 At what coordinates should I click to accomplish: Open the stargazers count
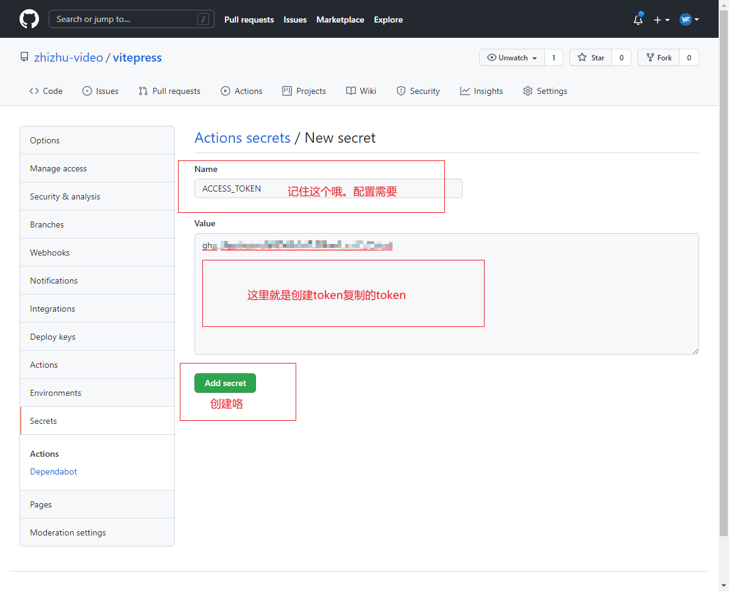[x=621, y=57]
